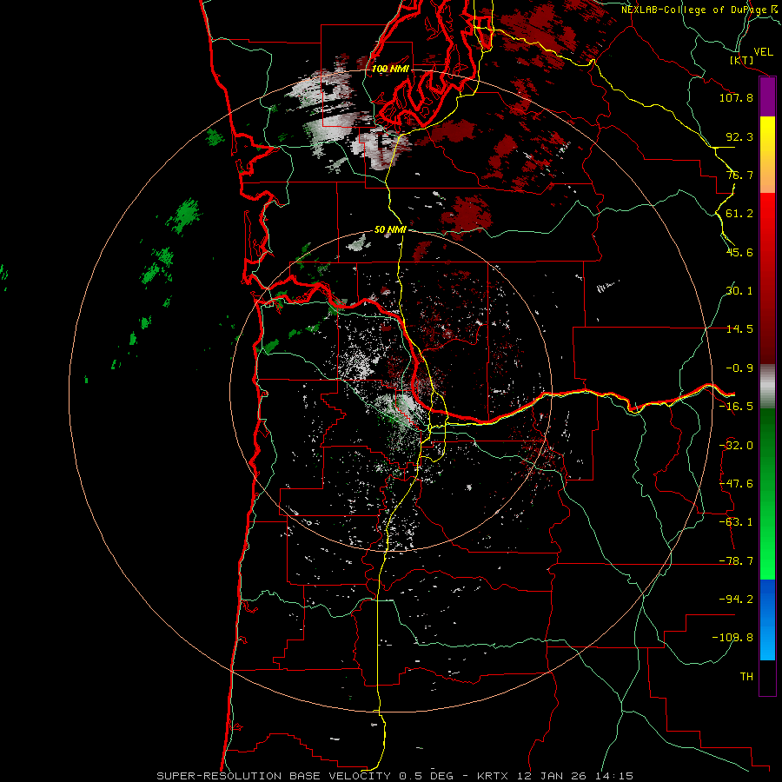The width and height of the screenshot is (782, 782).
Task: Pick the green segment of the velocity scale
Action: 767,494
